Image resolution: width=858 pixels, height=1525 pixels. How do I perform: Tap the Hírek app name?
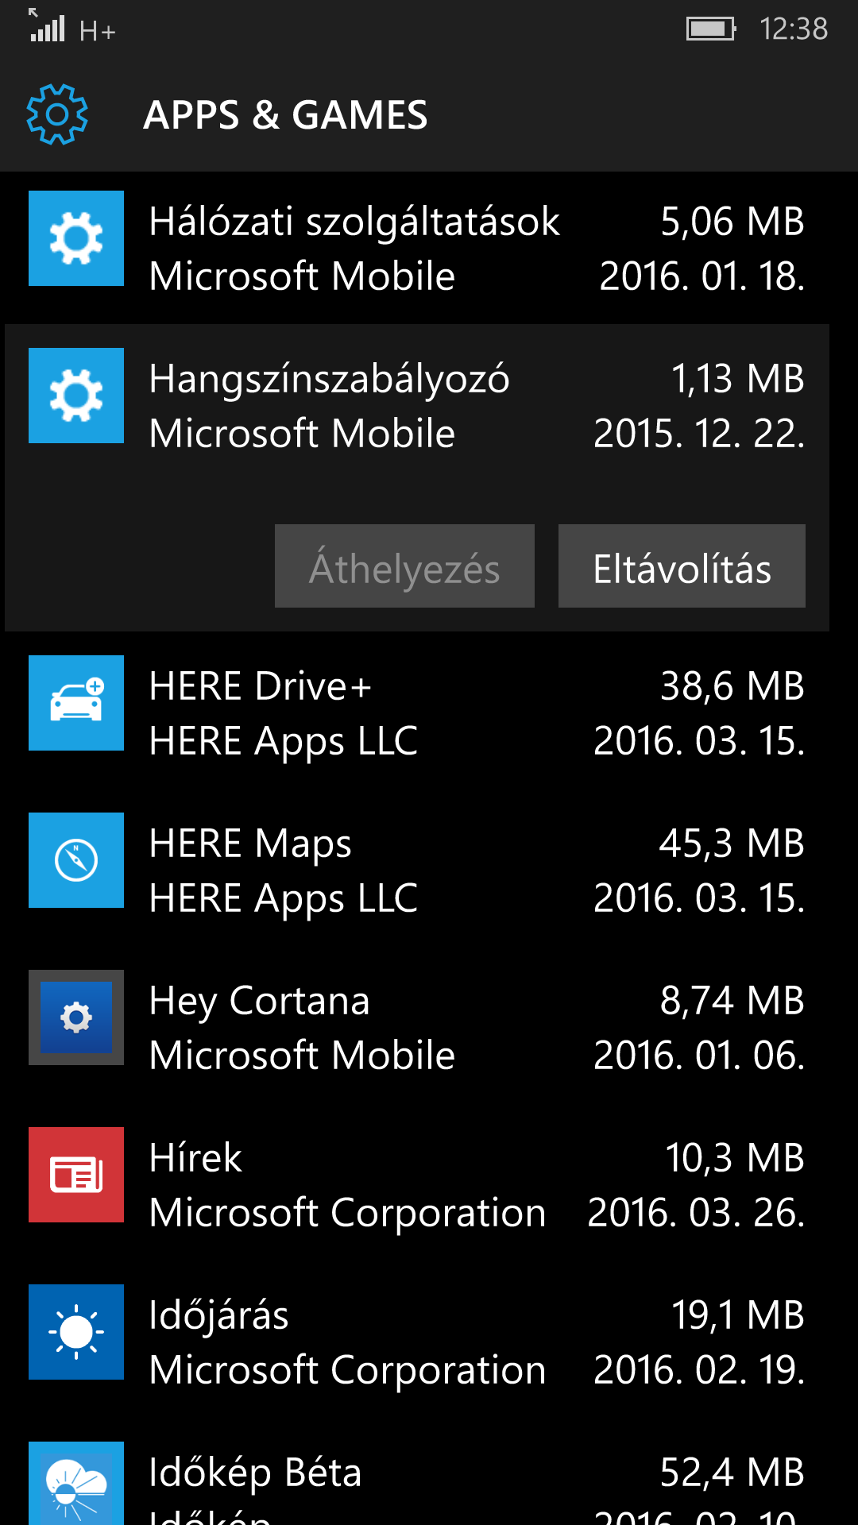click(x=195, y=1158)
